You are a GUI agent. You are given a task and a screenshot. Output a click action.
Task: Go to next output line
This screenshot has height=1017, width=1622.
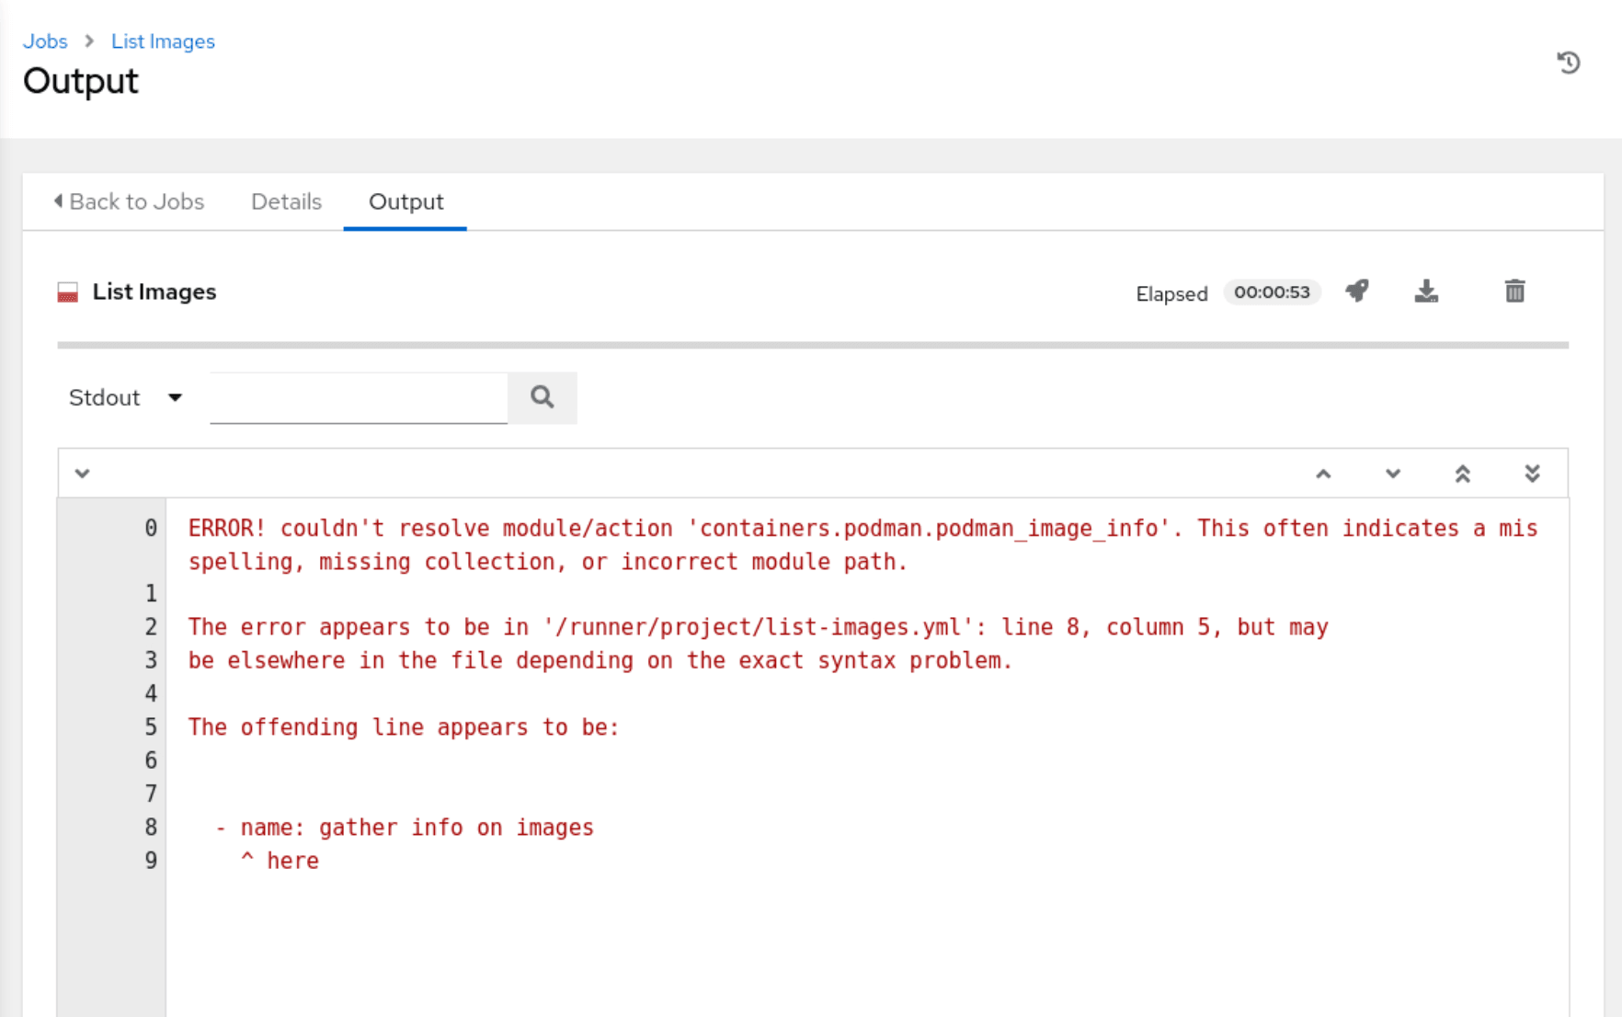coord(1393,474)
